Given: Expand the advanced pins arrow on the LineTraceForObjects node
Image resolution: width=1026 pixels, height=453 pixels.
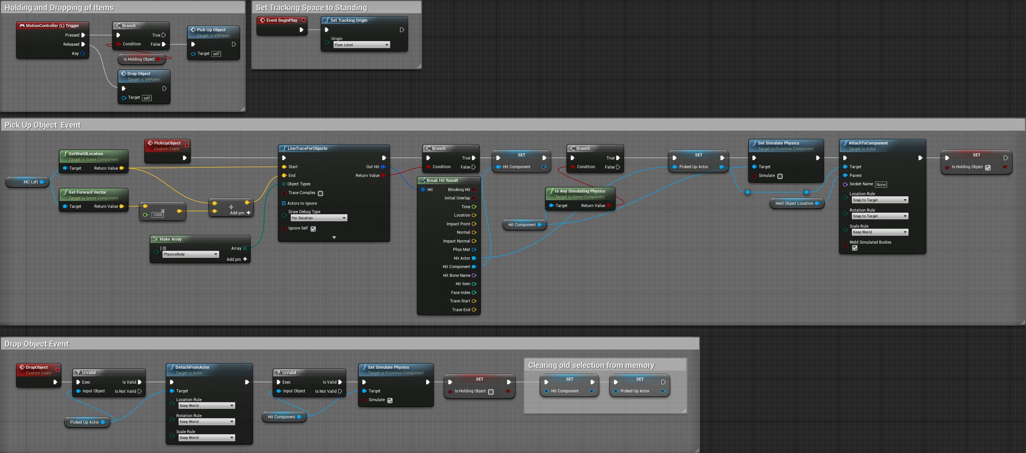Looking at the screenshot, I should (334, 238).
